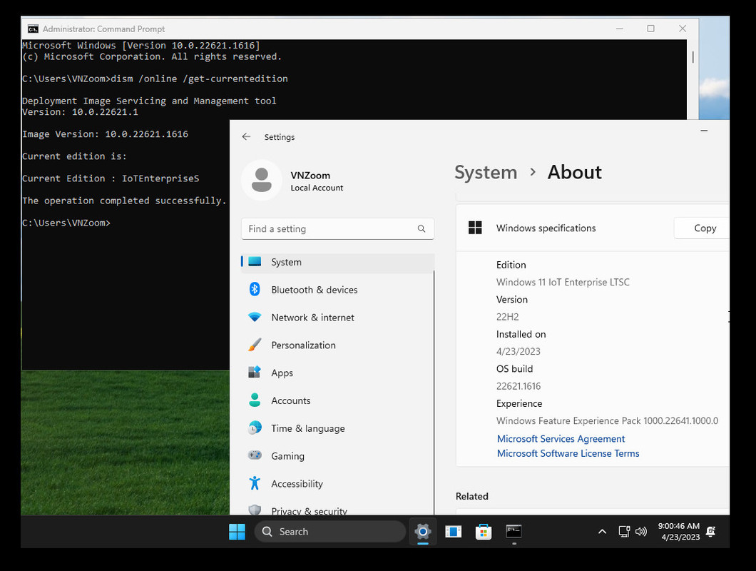Maximize the Command Prompt window
The width and height of the screenshot is (756, 571).
(x=650, y=29)
